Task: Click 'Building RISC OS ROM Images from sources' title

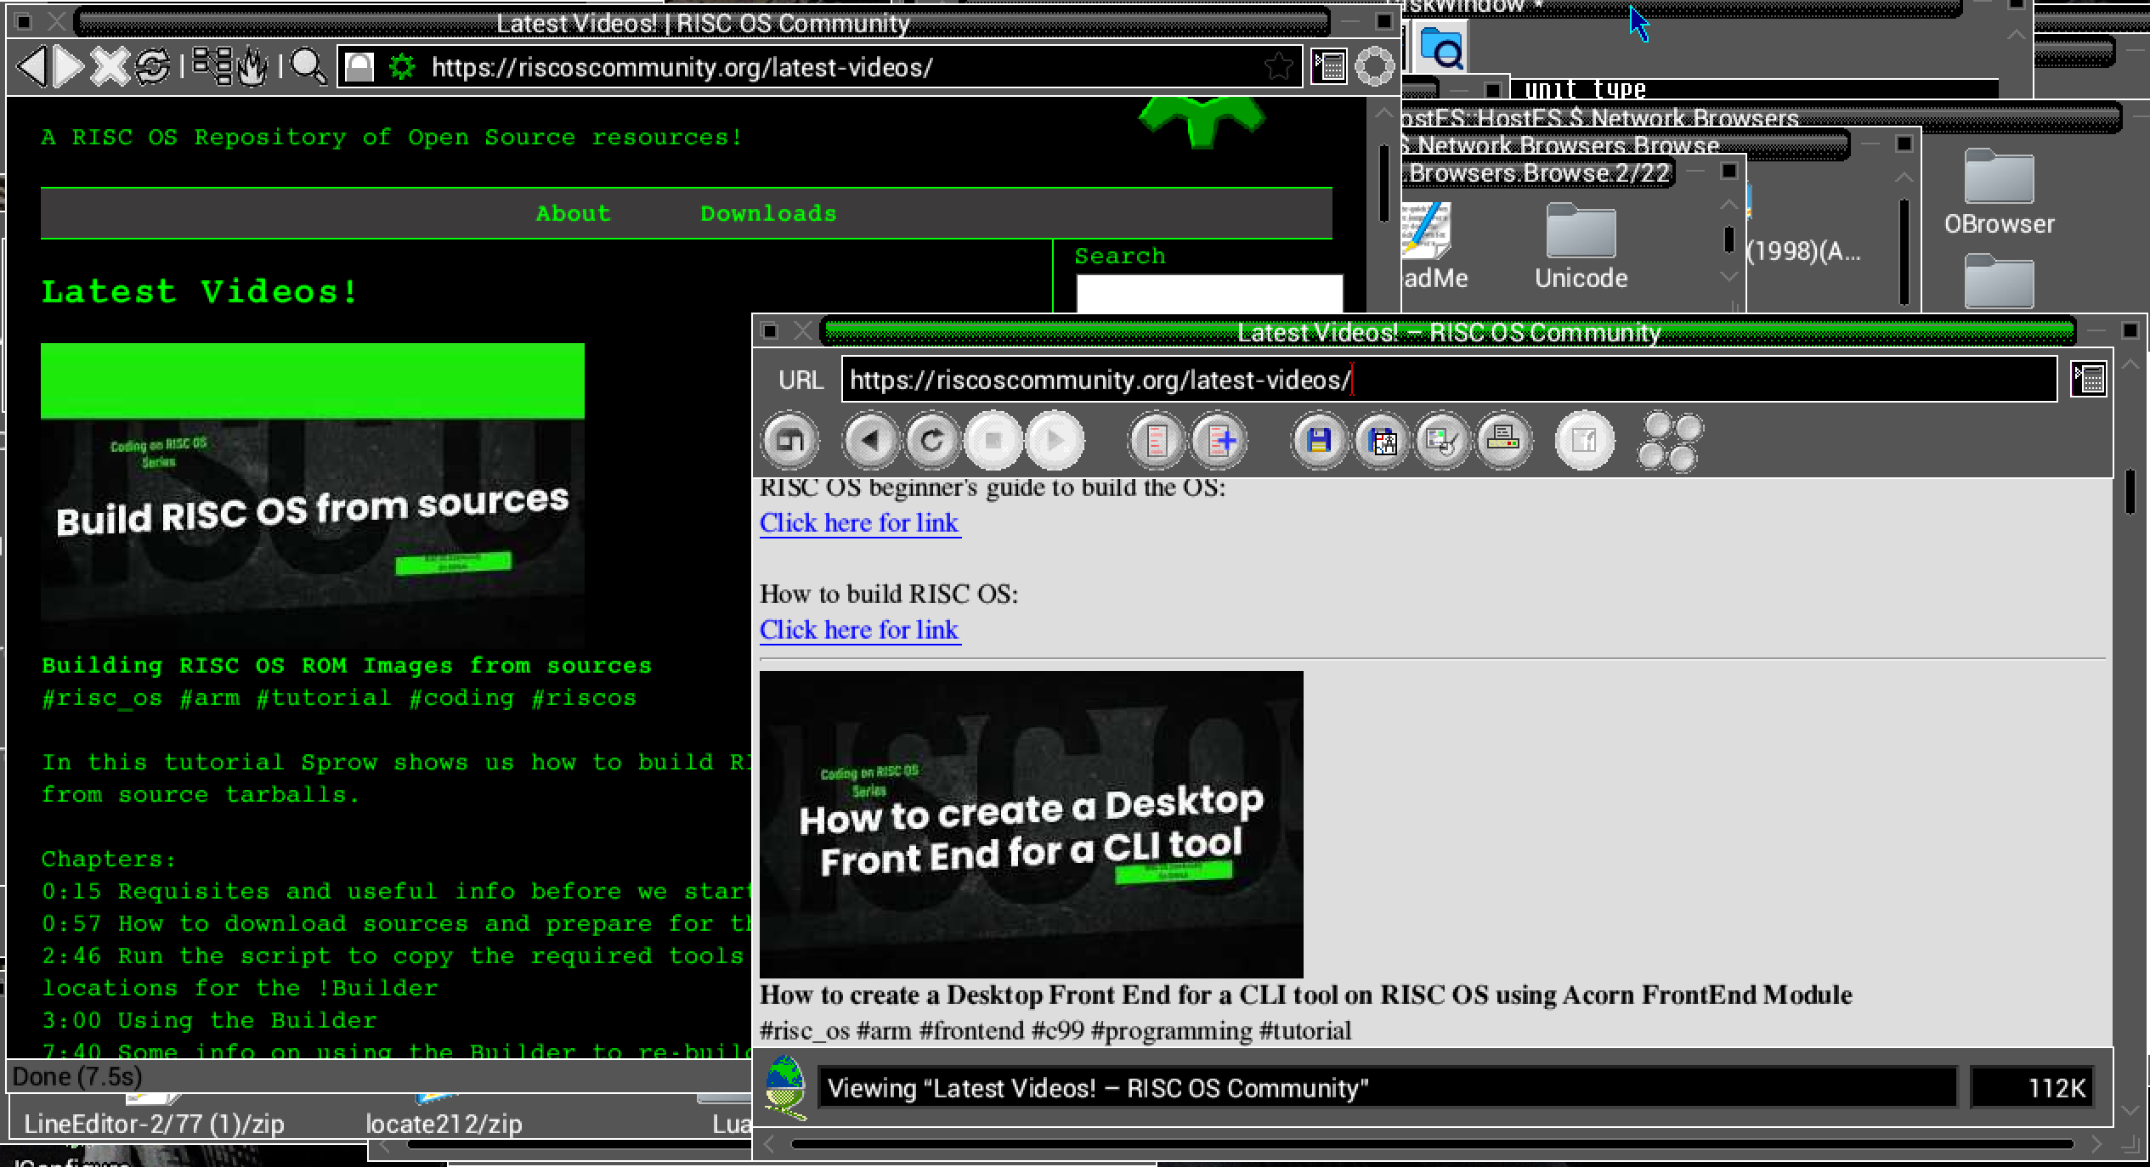Action: pos(347,665)
